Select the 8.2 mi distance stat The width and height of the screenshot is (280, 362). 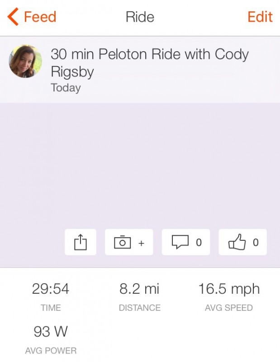click(139, 289)
